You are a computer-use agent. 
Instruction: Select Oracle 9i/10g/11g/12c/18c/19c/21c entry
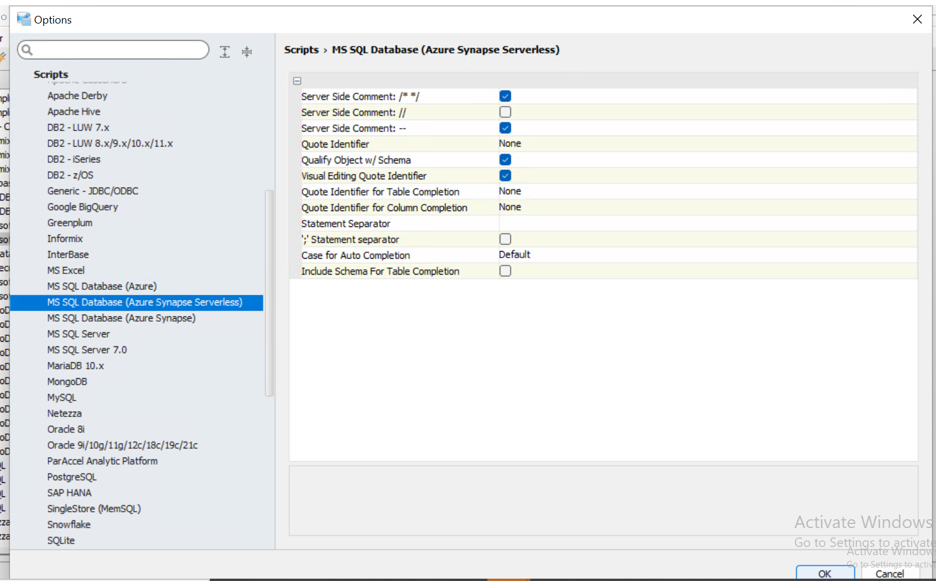coord(123,445)
